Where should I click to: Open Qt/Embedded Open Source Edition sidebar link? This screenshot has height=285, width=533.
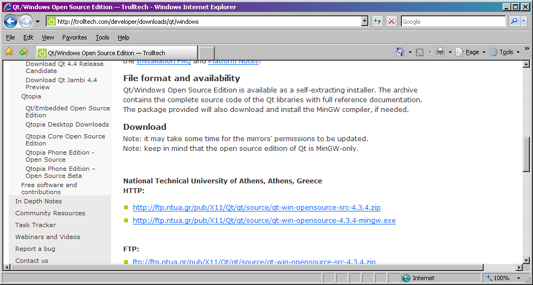[68, 111]
